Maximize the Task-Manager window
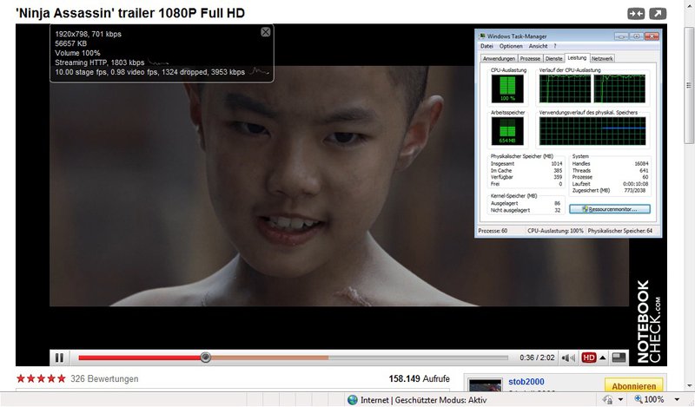Image resolution: width=695 pixels, height=407 pixels. tap(636, 36)
